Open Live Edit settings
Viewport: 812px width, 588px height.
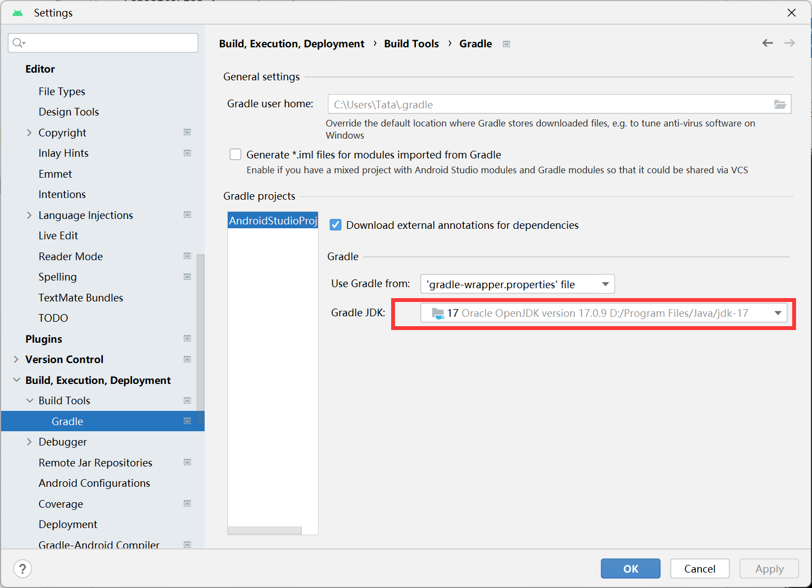coord(58,235)
